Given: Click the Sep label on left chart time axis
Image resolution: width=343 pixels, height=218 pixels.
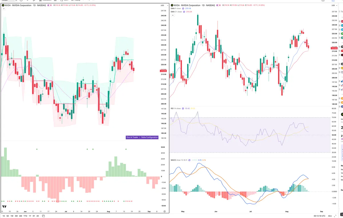Looking at the screenshot, I should pos(149,211).
